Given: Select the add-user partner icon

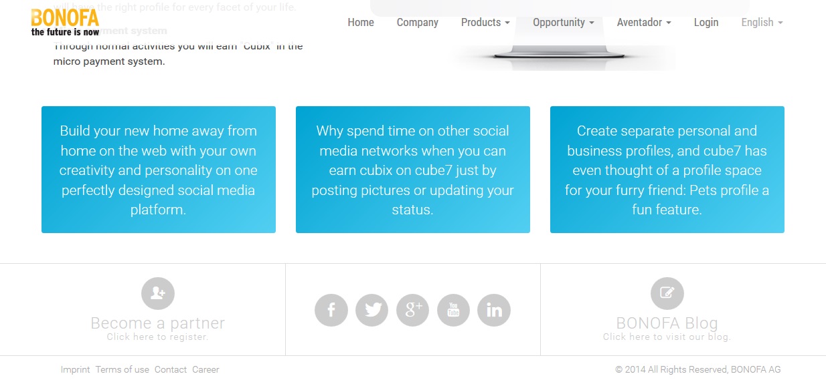Looking at the screenshot, I should pos(158,293).
